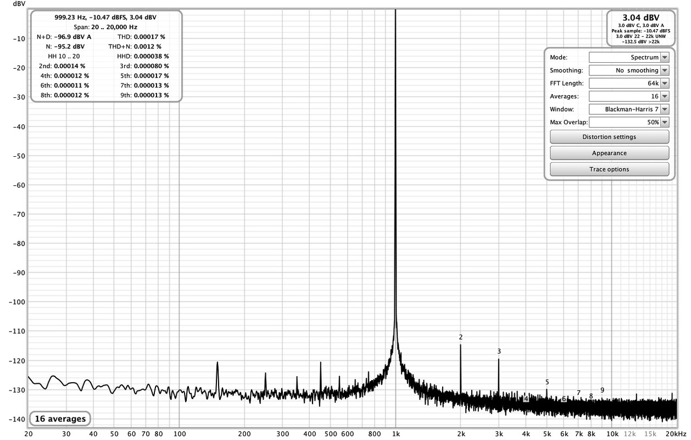
Task: Open the Smoothing dropdown set to No smoothing
Action: click(629, 70)
